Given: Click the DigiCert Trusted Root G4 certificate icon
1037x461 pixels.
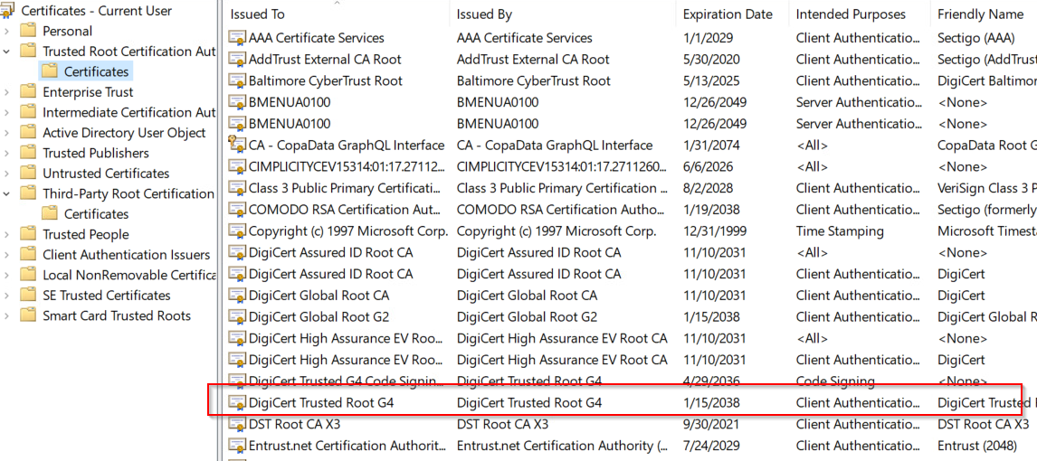Looking at the screenshot, I should (x=237, y=402).
